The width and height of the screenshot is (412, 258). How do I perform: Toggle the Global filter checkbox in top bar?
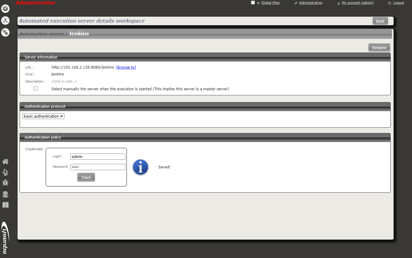(x=253, y=2)
